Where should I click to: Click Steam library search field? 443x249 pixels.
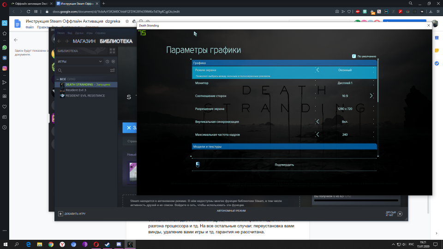tap(82, 70)
